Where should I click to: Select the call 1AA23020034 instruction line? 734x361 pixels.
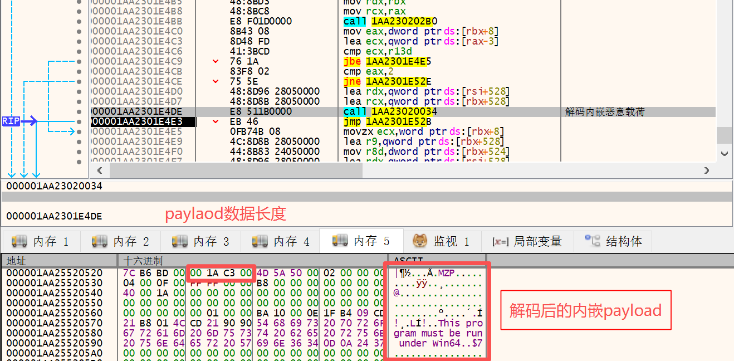(390, 111)
